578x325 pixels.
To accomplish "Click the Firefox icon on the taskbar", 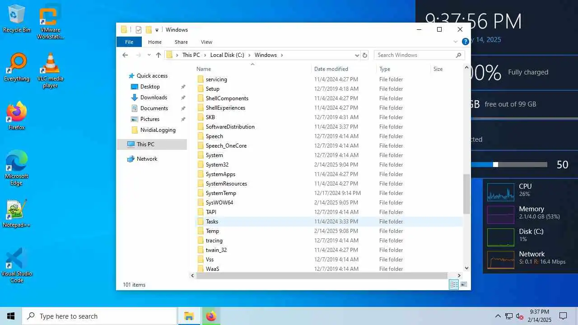I will point(211,316).
